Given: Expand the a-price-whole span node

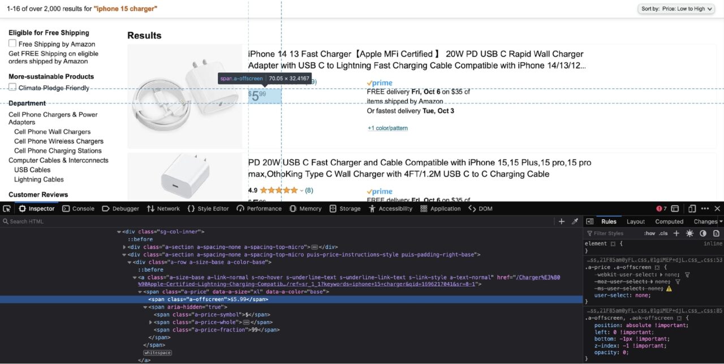Looking at the screenshot, I should pos(150,322).
